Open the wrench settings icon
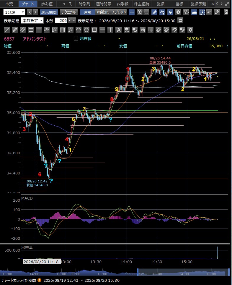The width and height of the screenshot is (232, 285). (217, 12)
